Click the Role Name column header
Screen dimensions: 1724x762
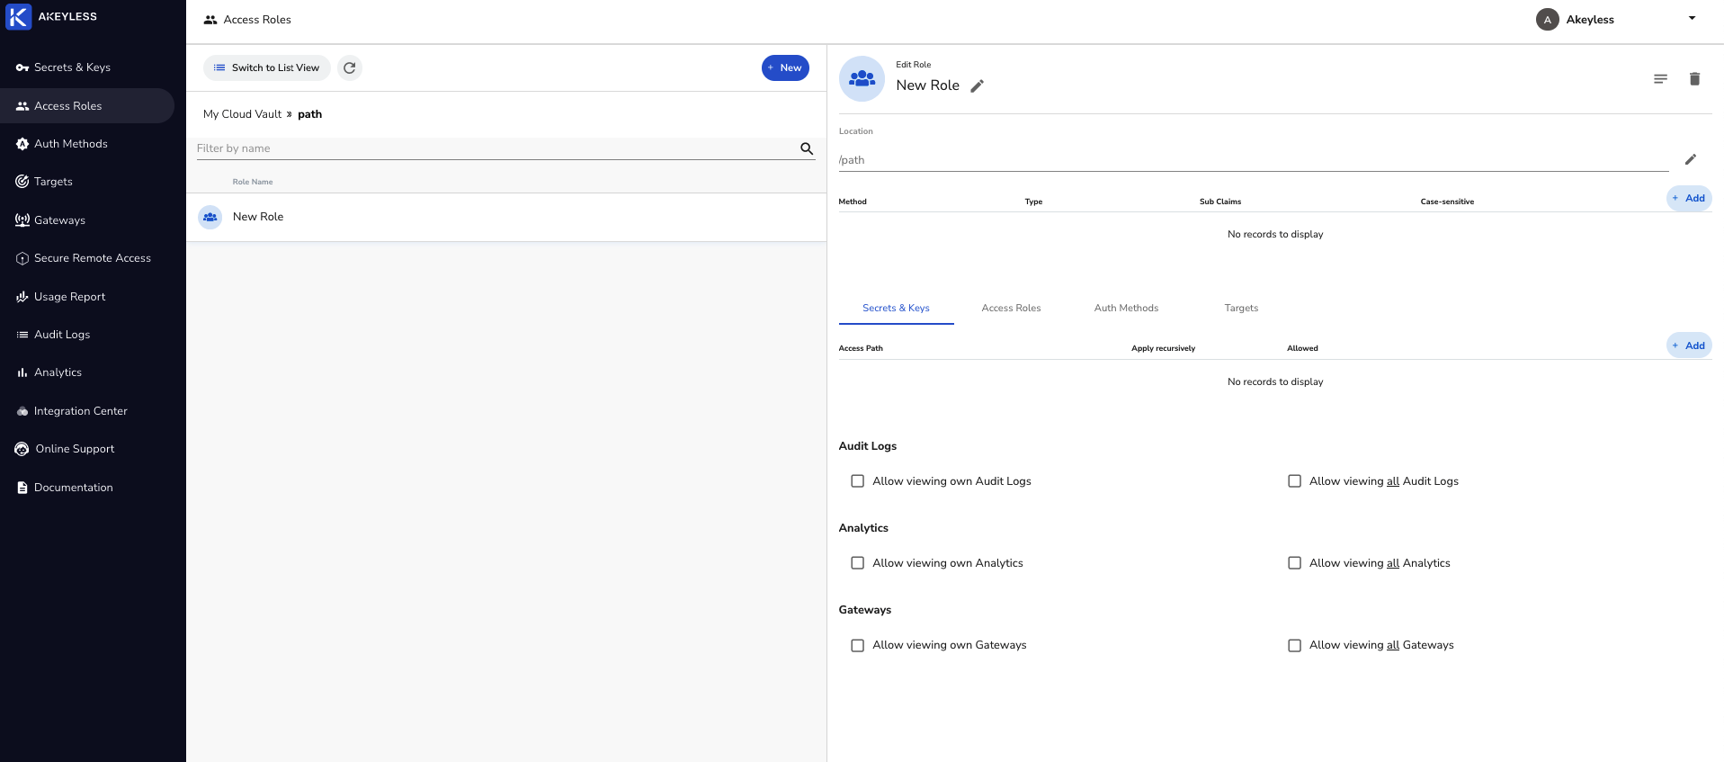coord(253,182)
